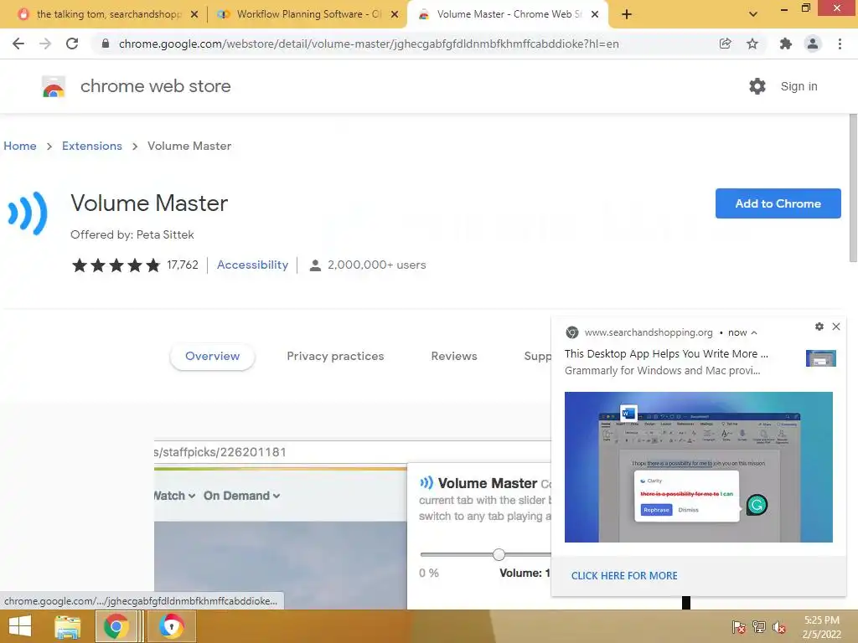The height and width of the screenshot is (643, 858).
Task: Open Action Center flag icon
Action: click(739, 626)
